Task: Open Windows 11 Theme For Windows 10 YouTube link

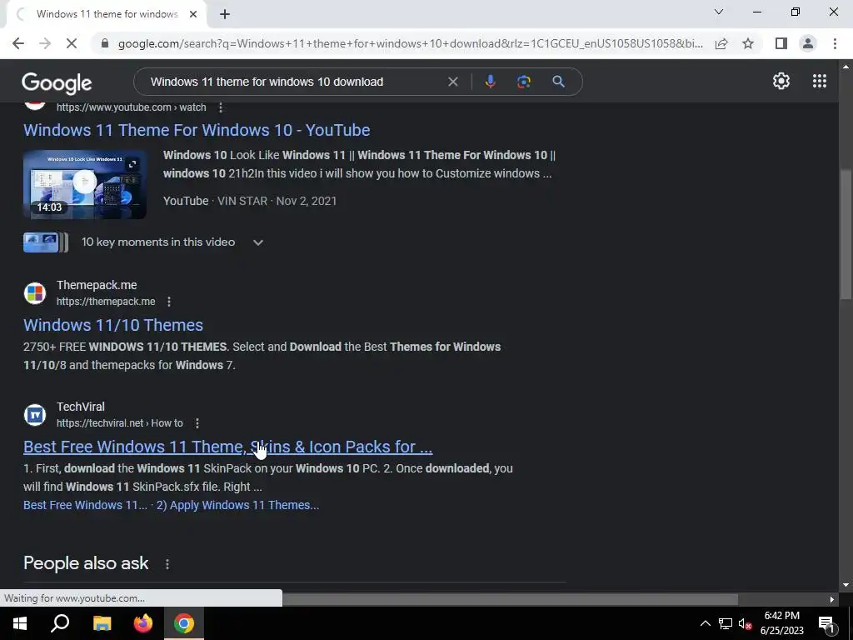Action: pos(197,130)
